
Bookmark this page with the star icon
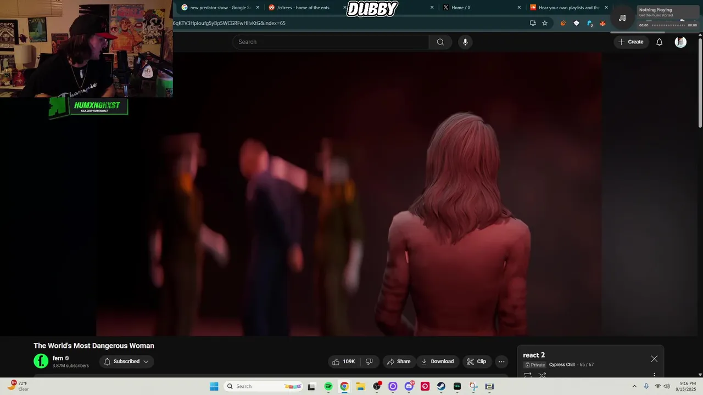click(x=545, y=23)
